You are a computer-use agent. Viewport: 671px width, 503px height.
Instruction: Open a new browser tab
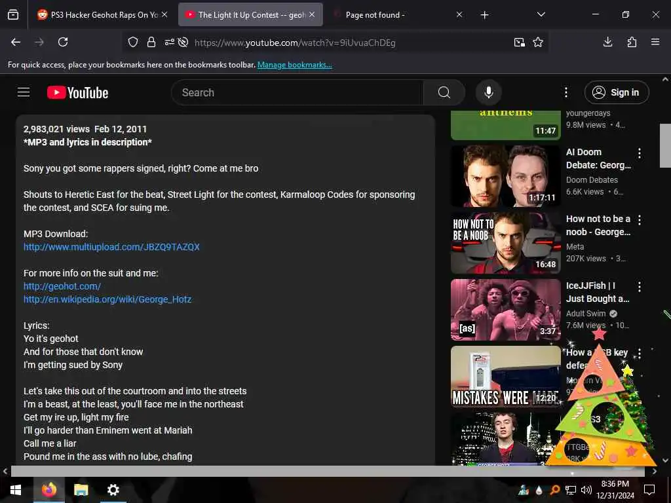pyautogui.click(x=484, y=15)
